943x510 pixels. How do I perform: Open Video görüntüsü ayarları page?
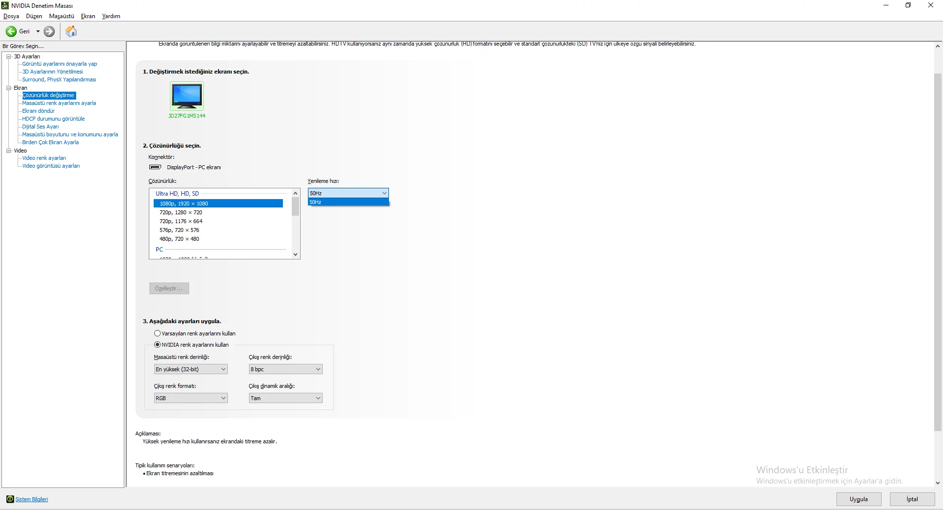51,166
